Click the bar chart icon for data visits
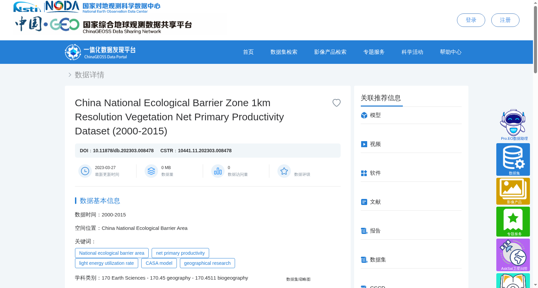 click(x=218, y=171)
